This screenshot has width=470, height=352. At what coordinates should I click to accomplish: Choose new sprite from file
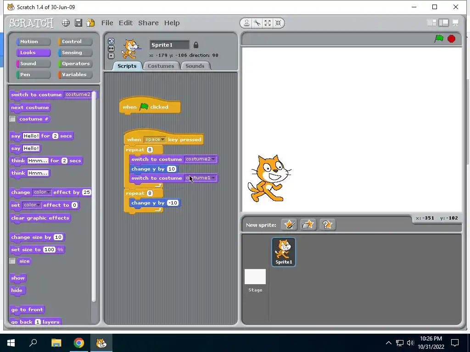[308, 225]
